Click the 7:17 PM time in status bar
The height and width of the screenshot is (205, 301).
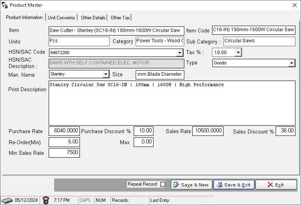click(x=62, y=200)
